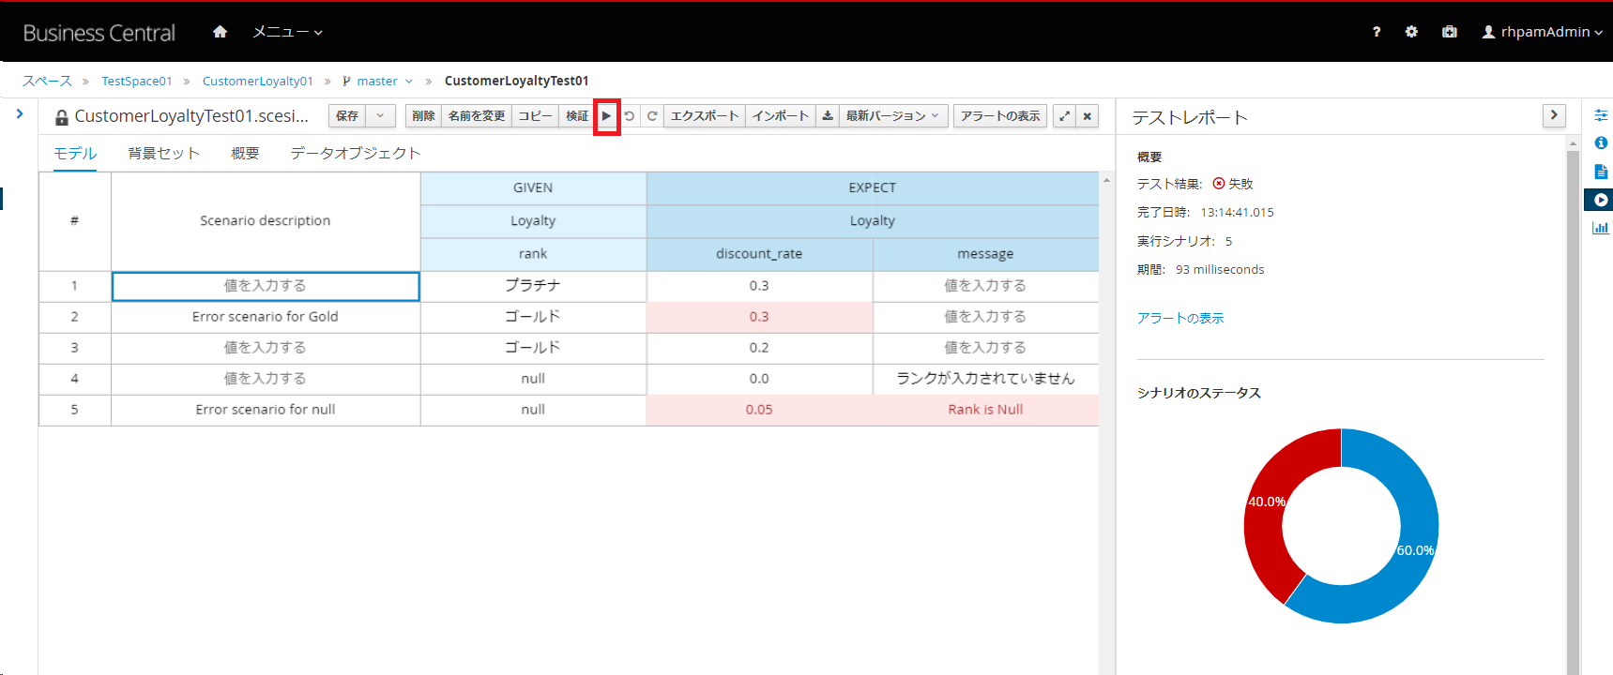
Task: Switch to the データオブジェクト tab
Action: [x=356, y=153]
